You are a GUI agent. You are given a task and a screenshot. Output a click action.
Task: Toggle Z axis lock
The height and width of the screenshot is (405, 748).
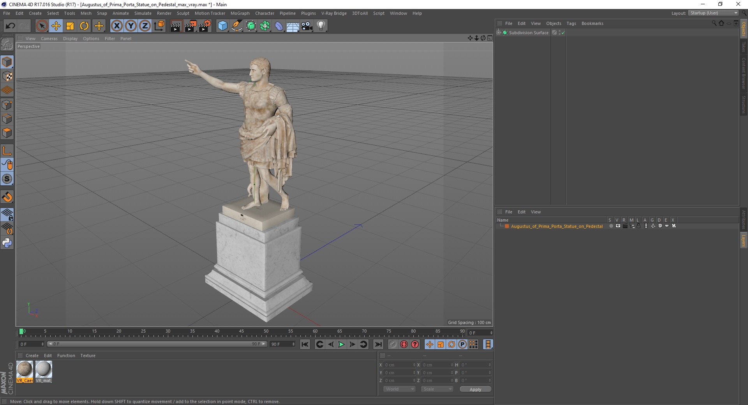(x=145, y=26)
